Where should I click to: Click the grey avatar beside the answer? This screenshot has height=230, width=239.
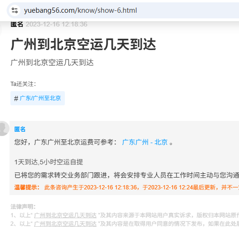point(3,128)
